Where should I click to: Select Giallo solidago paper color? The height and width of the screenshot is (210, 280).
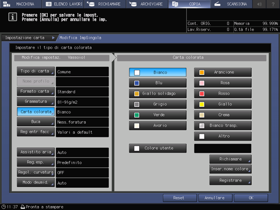click(158, 94)
